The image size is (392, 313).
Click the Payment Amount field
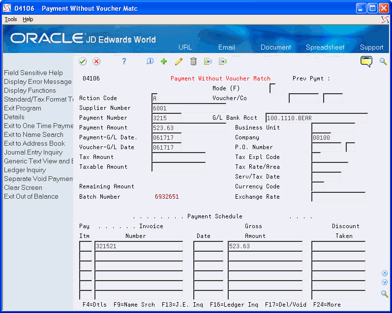189,128
